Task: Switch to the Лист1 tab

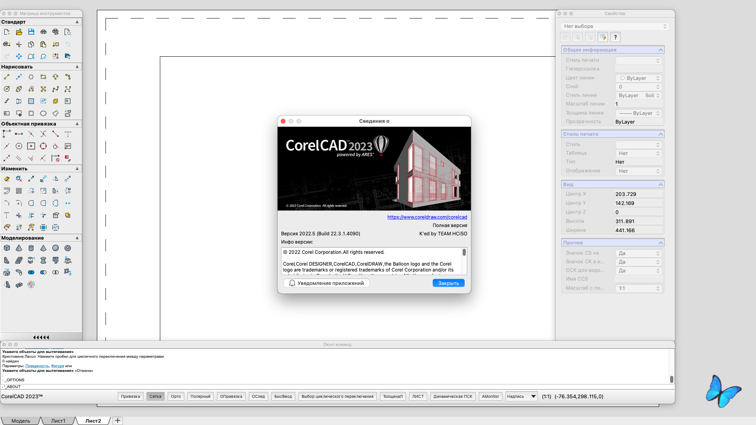Action: tap(58, 421)
